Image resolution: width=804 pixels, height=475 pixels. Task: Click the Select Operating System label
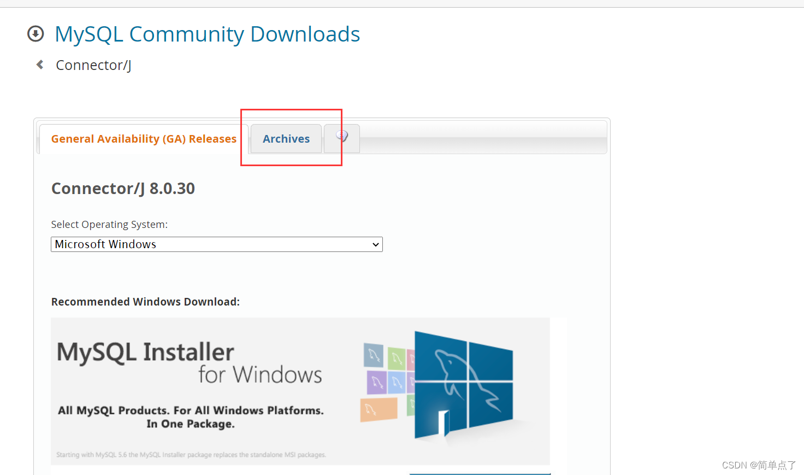coord(109,224)
